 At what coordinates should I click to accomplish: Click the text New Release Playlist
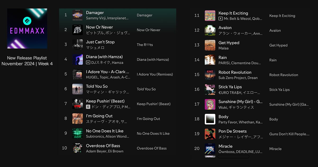click(x=27, y=58)
